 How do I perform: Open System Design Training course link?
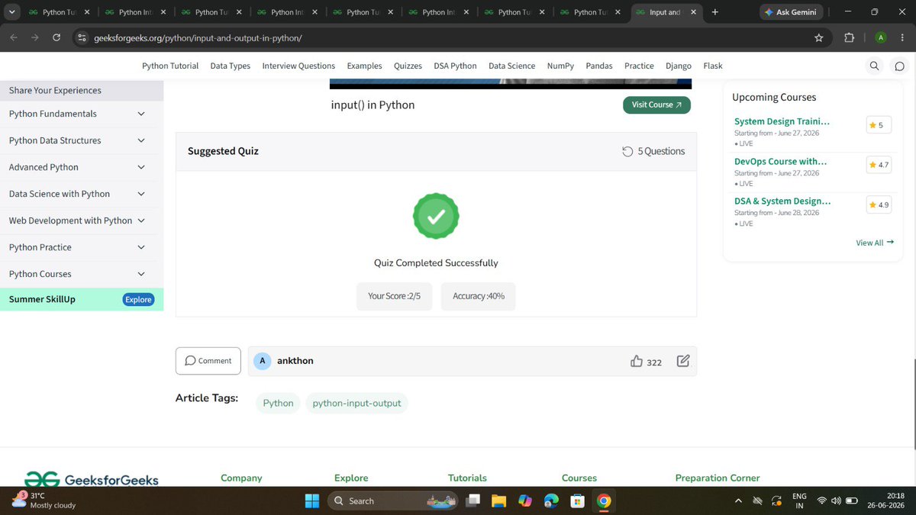click(x=782, y=121)
